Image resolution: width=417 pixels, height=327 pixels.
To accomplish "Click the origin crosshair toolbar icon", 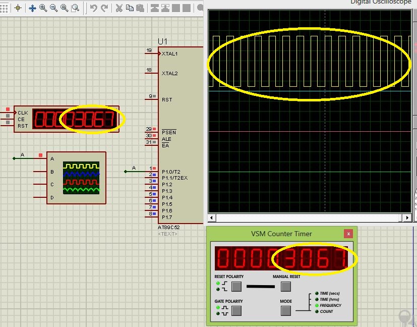I will click(18, 8).
